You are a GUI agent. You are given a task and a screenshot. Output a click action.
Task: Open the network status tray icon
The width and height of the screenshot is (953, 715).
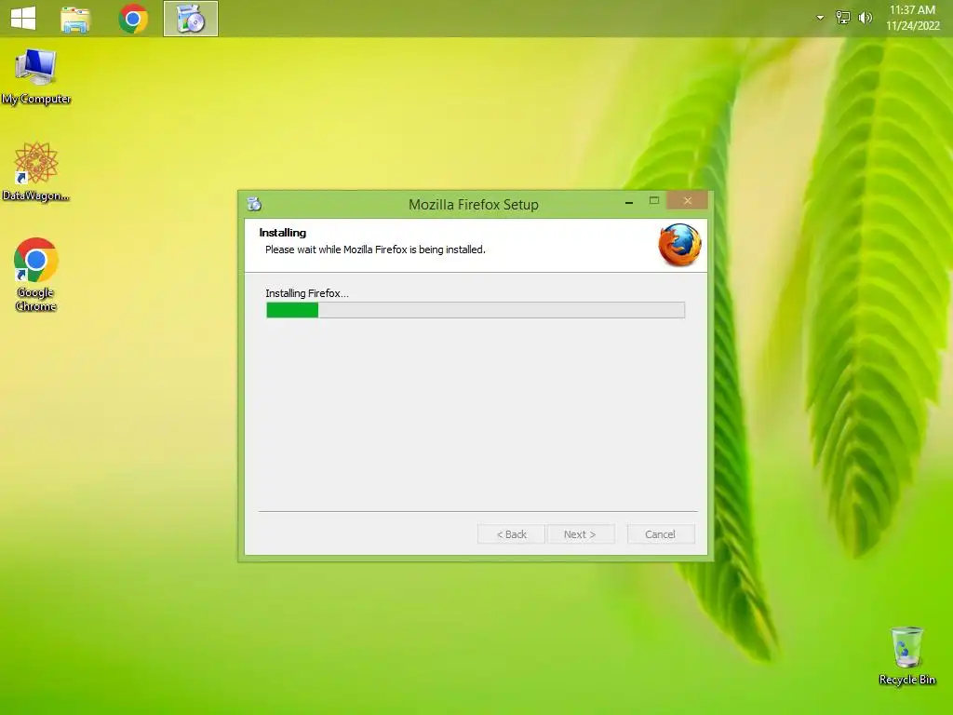point(843,18)
